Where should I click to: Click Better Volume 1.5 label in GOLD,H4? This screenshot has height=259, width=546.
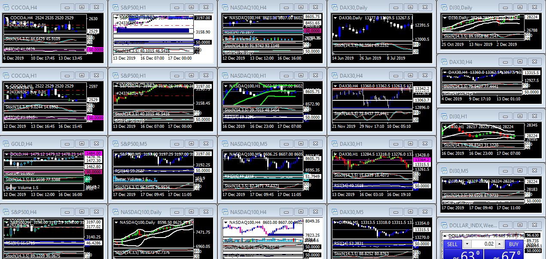click(x=21, y=188)
